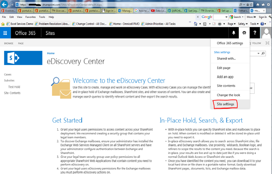Switch to the PAGE ribbon tab
Image resolution: width=272 pixels, height=174 pixels.
21,43
